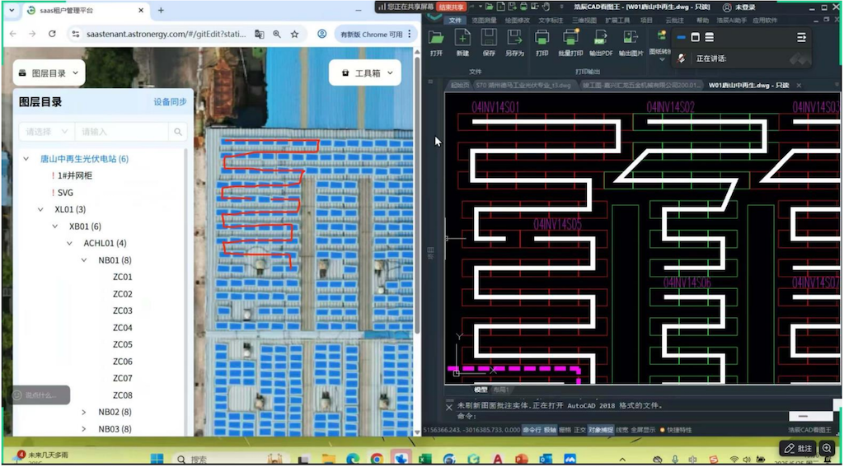Click the 结束共享 stop sharing button
The height and width of the screenshot is (467, 844).
pyautogui.click(x=452, y=7)
